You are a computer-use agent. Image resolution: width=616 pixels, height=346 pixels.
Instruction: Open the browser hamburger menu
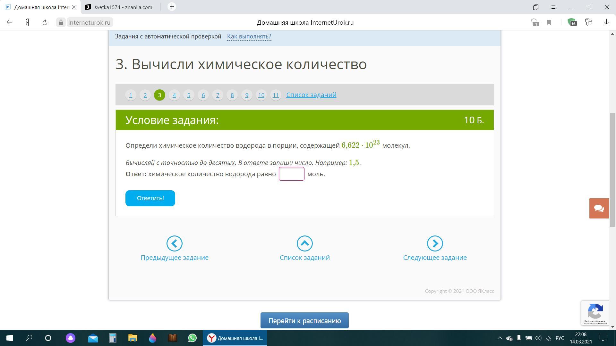(x=553, y=7)
